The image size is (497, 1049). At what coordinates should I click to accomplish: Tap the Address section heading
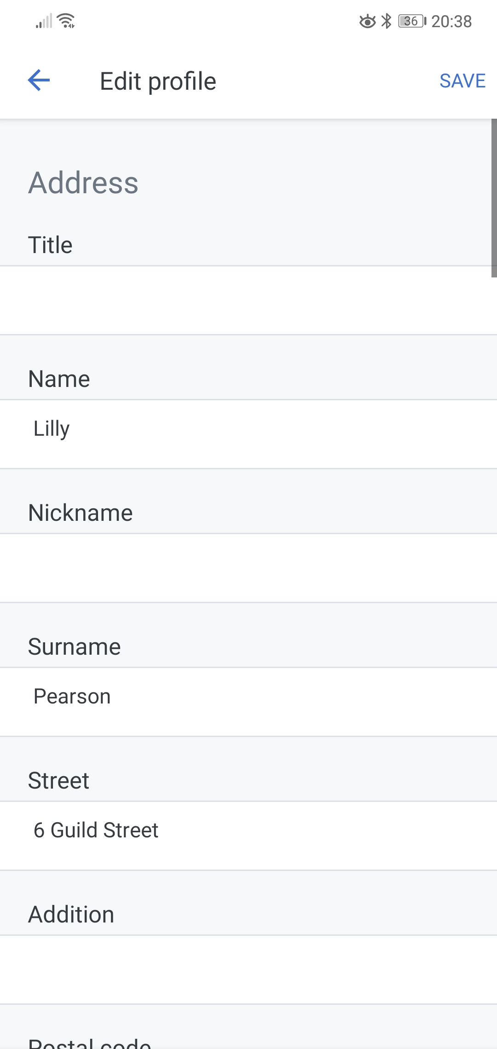(x=83, y=183)
